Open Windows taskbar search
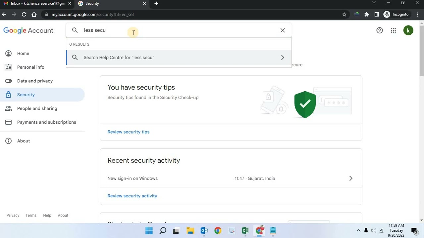The height and width of the screenshot is (238, 424). point(163,231)
